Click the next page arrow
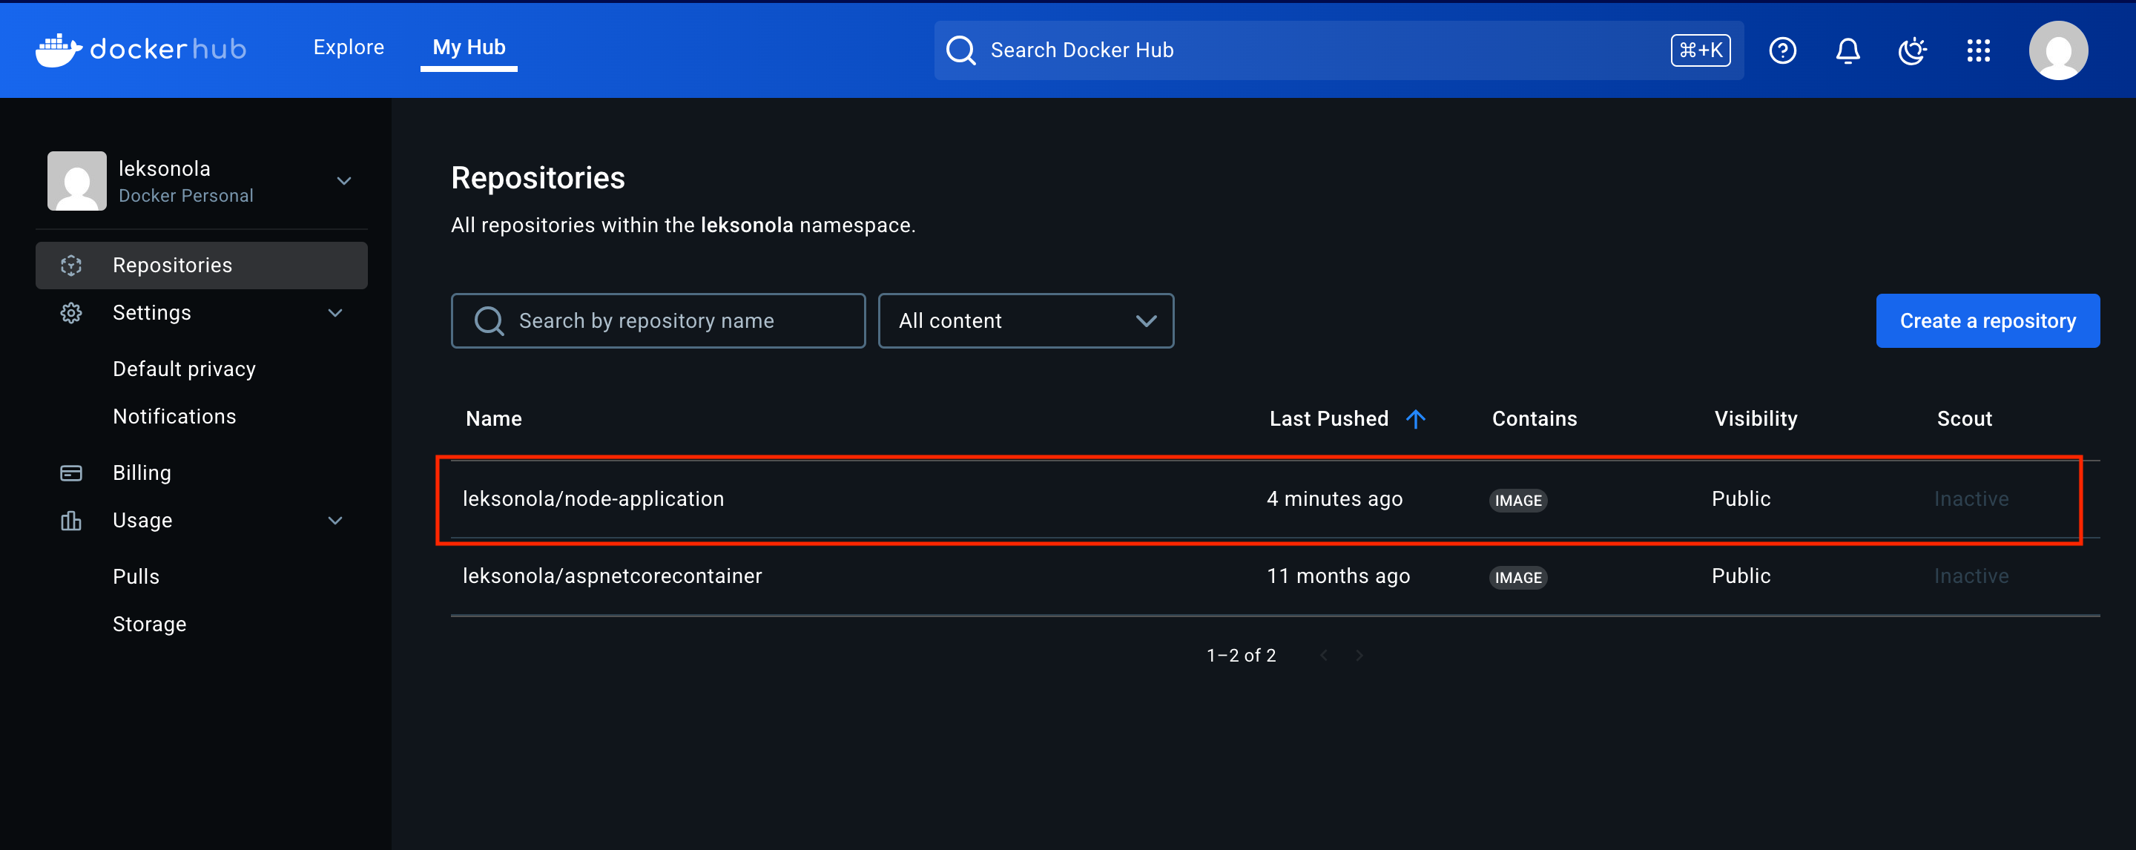The width and height of the screenshot is (2136, 850). [1359, 655]
